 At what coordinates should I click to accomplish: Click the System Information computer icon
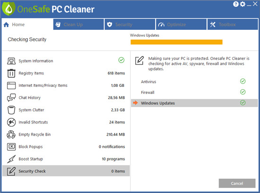pos(11,61)
